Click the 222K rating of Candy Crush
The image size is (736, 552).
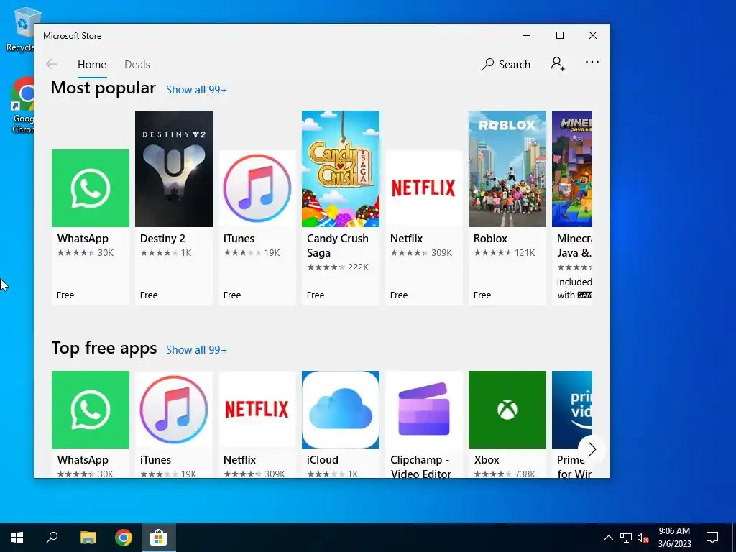click(x=358, y=267)
